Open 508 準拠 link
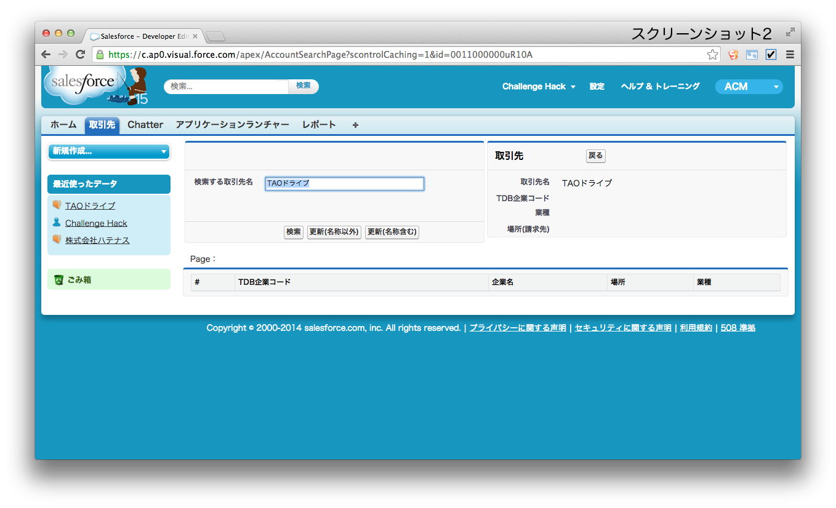The height and width of the screenshot is (508, 836). (738, 328)
